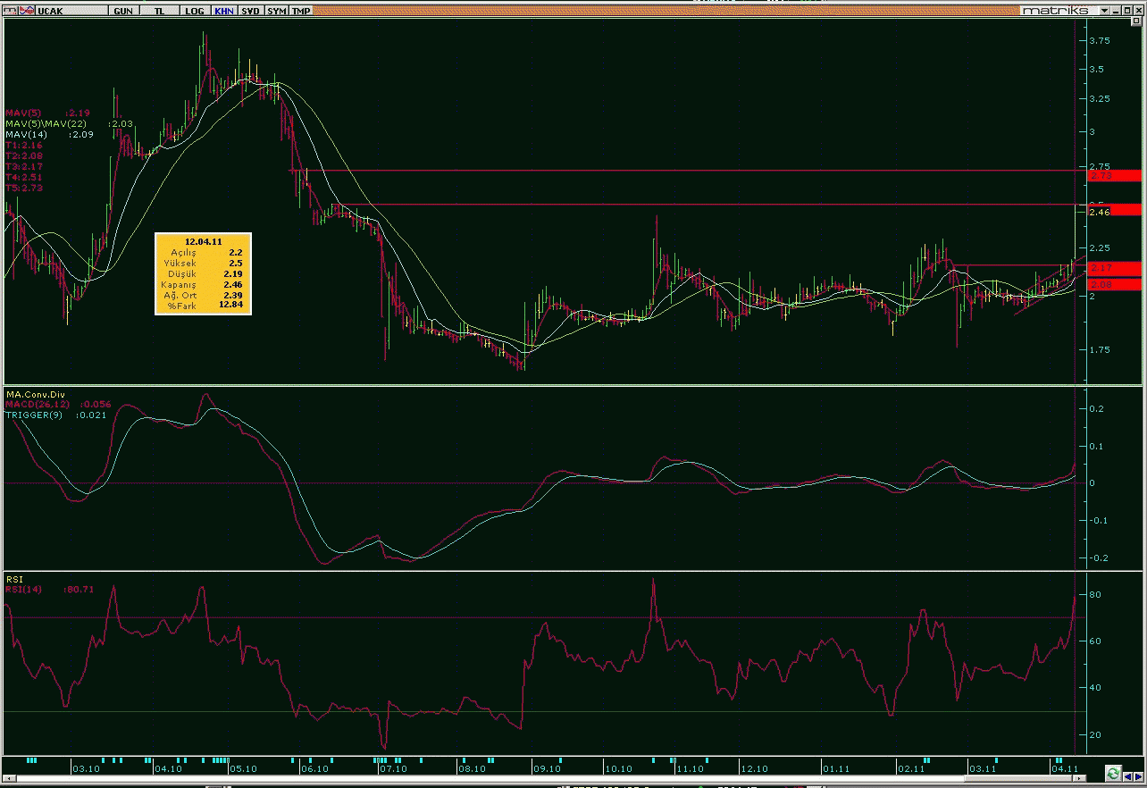Image resolution: width=1147 pixels, height=788 pixels.
Task: Select the TRIGGER(9) label
Action: pyautogui.click(x=35, y=415)
